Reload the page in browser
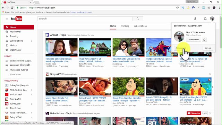Image resolution: width=222 pixels, height=125 pixels. pos(12,8)
